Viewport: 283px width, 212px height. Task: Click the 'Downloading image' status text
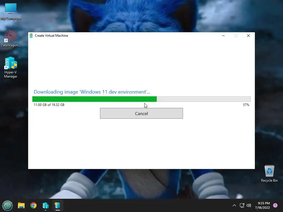pos(92,92)
